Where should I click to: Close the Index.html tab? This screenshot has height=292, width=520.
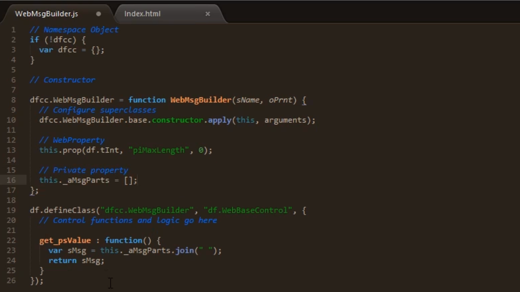[208, 14]
